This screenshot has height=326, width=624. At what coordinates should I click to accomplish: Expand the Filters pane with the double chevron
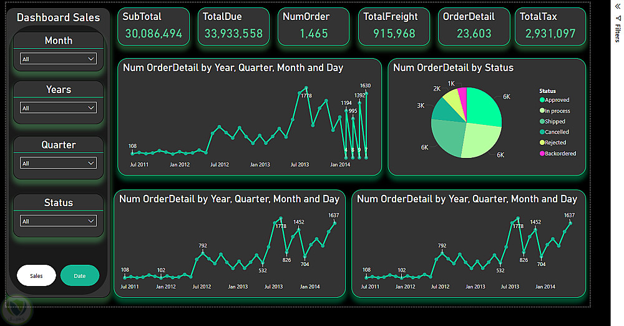618,6
